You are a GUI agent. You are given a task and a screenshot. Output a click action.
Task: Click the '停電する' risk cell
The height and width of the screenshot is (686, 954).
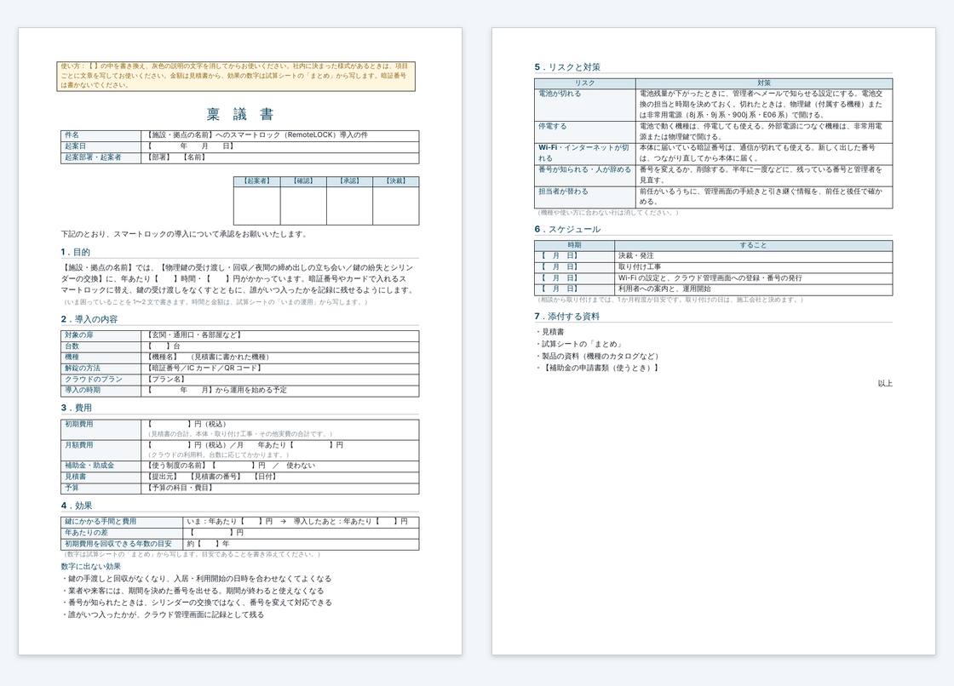tap(584, 132)
